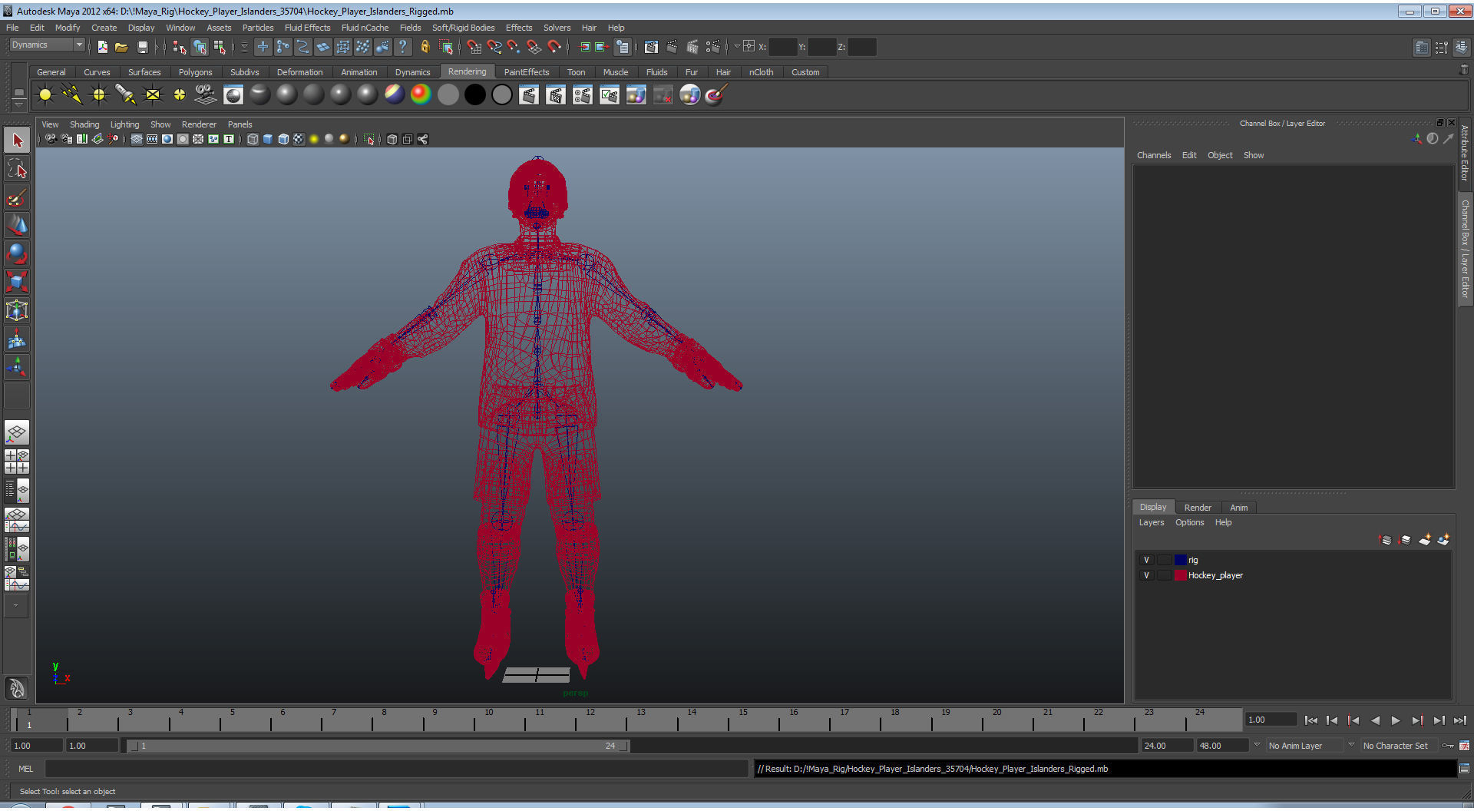
Task: Open the vertical Attribute Editor tab
Action: click(1465, 152)
